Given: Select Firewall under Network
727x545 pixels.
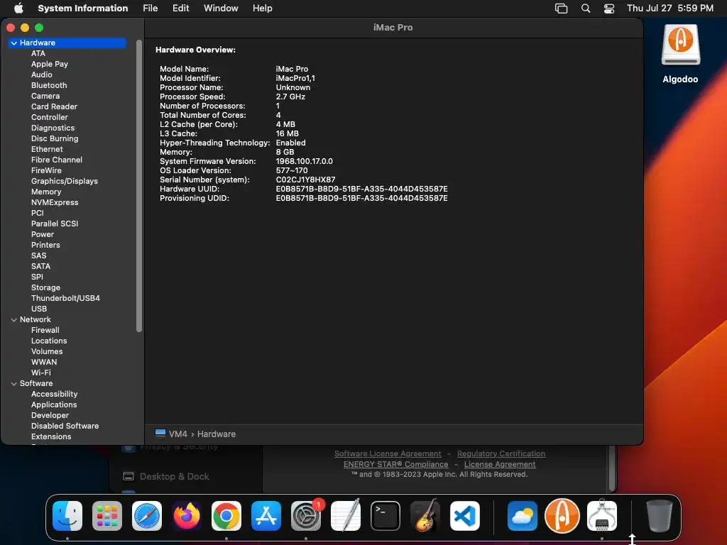Looking at the screenshot, I should pyautogui.click(x=45, y=331).
